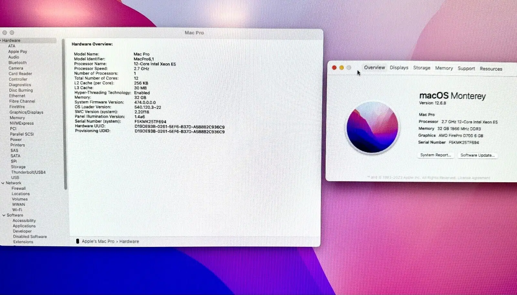517x295 pixels.
Task: Open Storage in the System Information sidebar
Action: (x=18, y=167)
